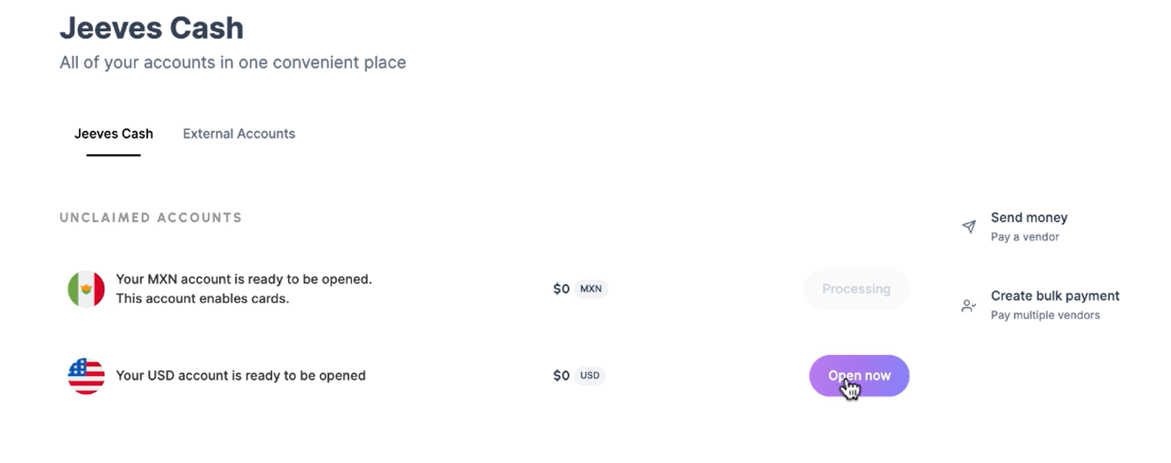The image size is (1171, 463).
Task: Open the Create bulk payment link
Action: click(1055, 296)
